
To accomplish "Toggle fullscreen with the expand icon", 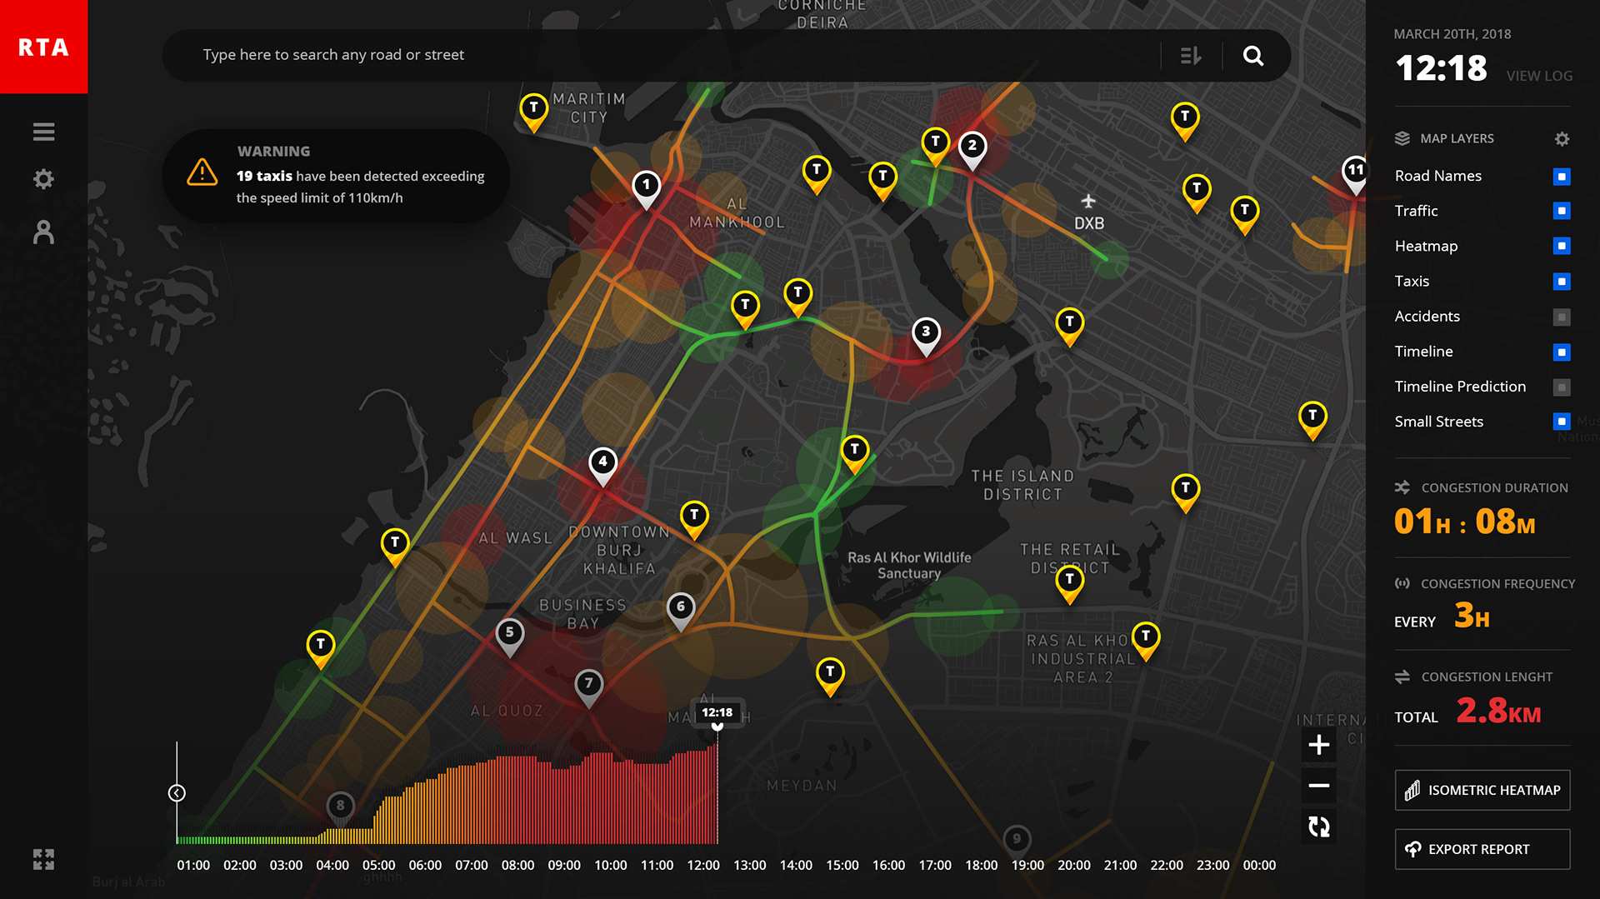I will [43, 859].
